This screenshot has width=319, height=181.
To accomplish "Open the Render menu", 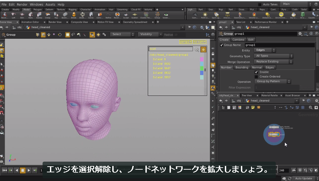I will pyautogui.click(x=22, y=4).
